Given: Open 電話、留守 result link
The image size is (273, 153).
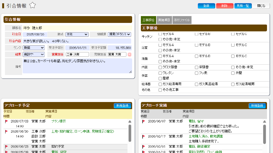Looking at the screenshot, I should pos(196,121).
